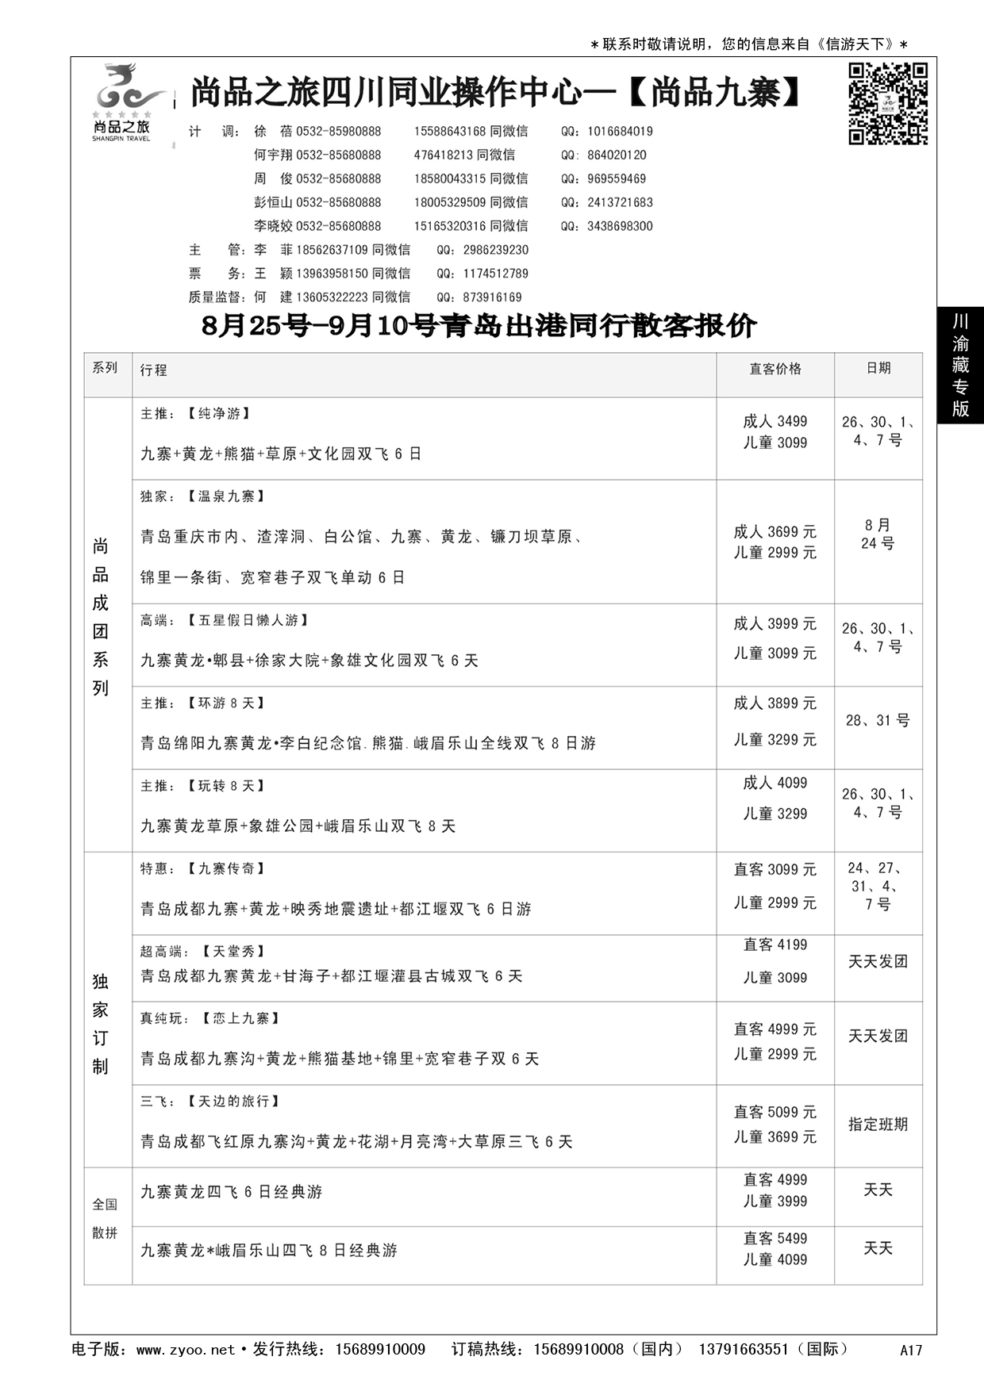Image resolution: width=984 pixels, height=1391 pixels.
Task: Click price 成人 4099
Action: pos(775,784)
